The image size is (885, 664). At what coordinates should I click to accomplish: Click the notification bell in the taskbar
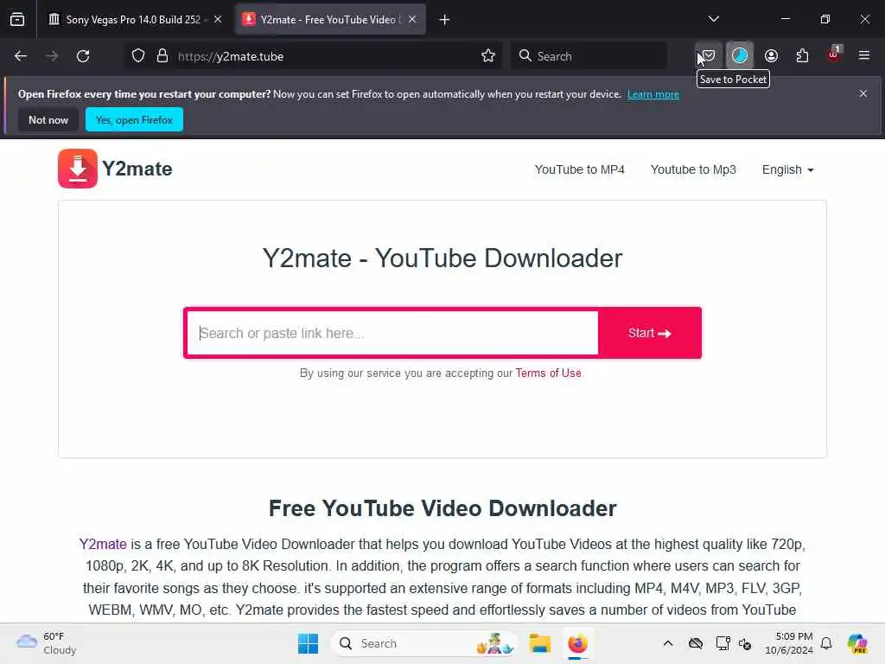pos(826,643)
